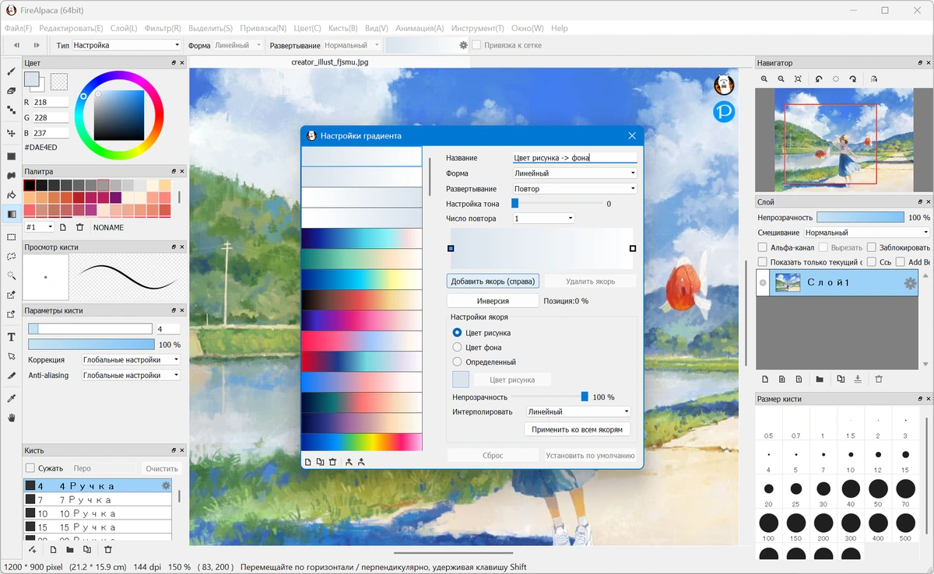The height and width of the screenshot is (574, 934).
Task: Click gradient options gear in top toolbar
Action: coord(463,45)
